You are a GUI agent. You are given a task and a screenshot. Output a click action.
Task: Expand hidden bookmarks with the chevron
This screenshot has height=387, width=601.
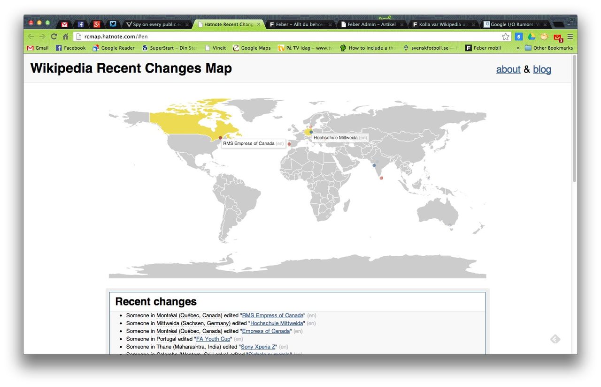click(518, 48)
